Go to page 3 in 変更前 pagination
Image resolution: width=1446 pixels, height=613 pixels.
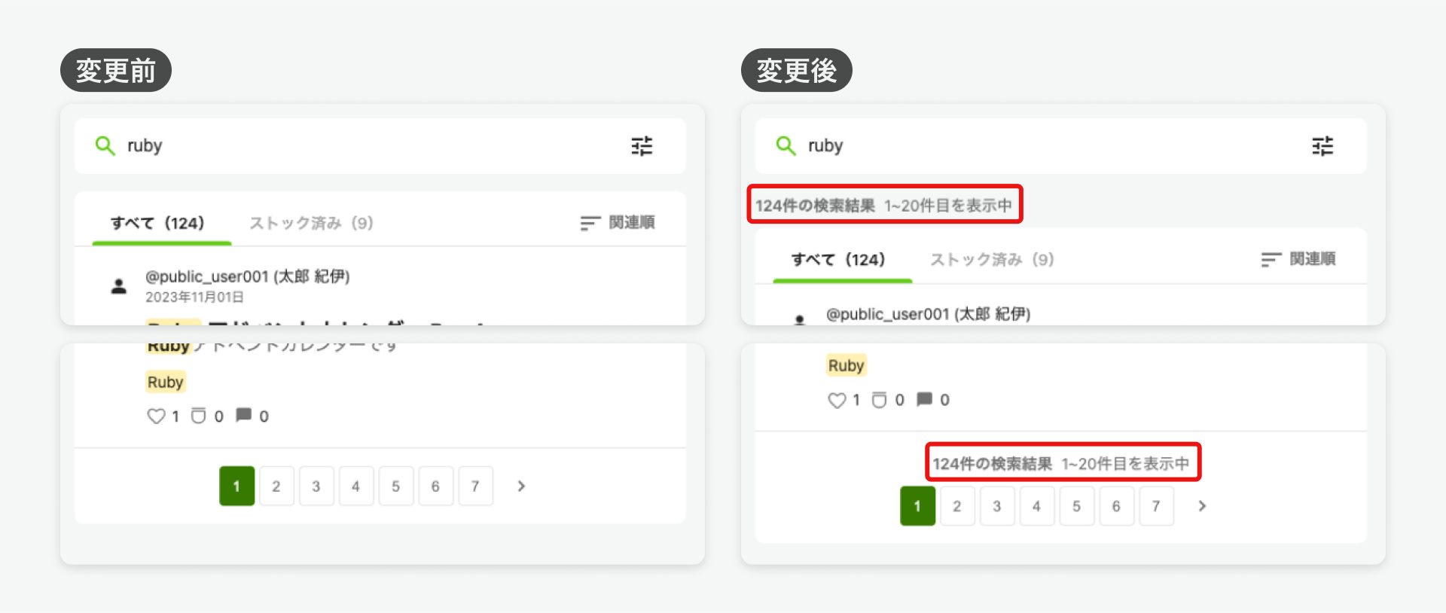tap(316, 486)
